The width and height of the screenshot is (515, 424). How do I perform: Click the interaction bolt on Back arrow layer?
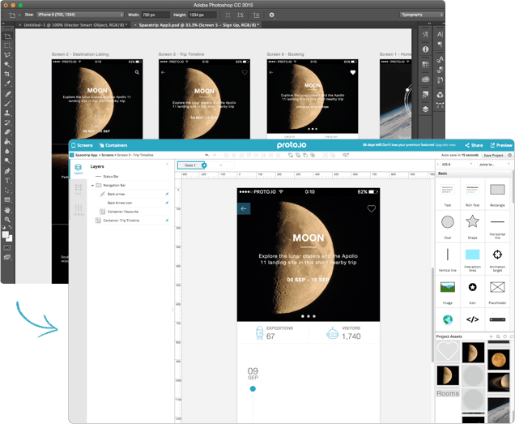167,194
